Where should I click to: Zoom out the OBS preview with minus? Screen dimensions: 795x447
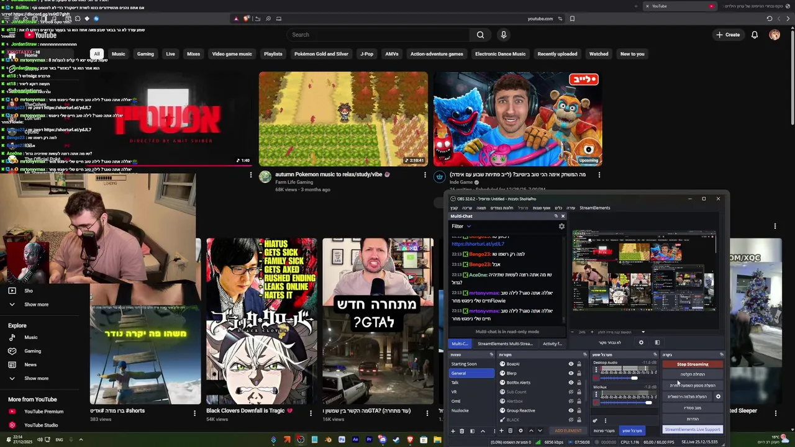[x=572, y=332]
